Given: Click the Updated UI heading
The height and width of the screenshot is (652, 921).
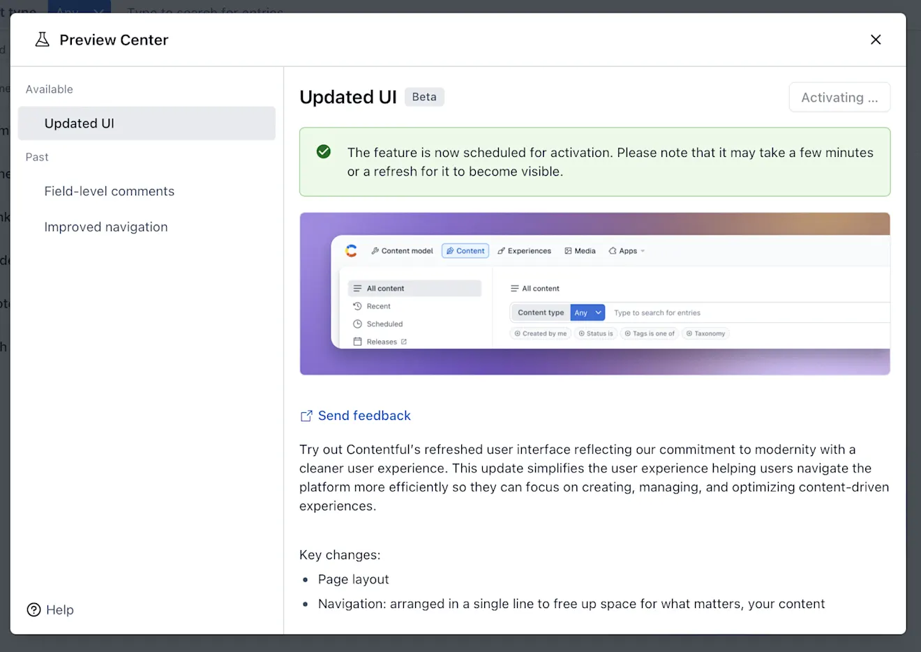Looking at the screenshot, I should pyautogui.click(x=348, y=97).
